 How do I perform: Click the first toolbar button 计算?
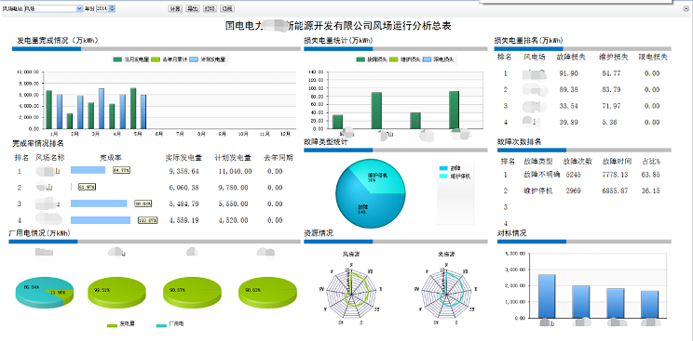pos(175,8)
